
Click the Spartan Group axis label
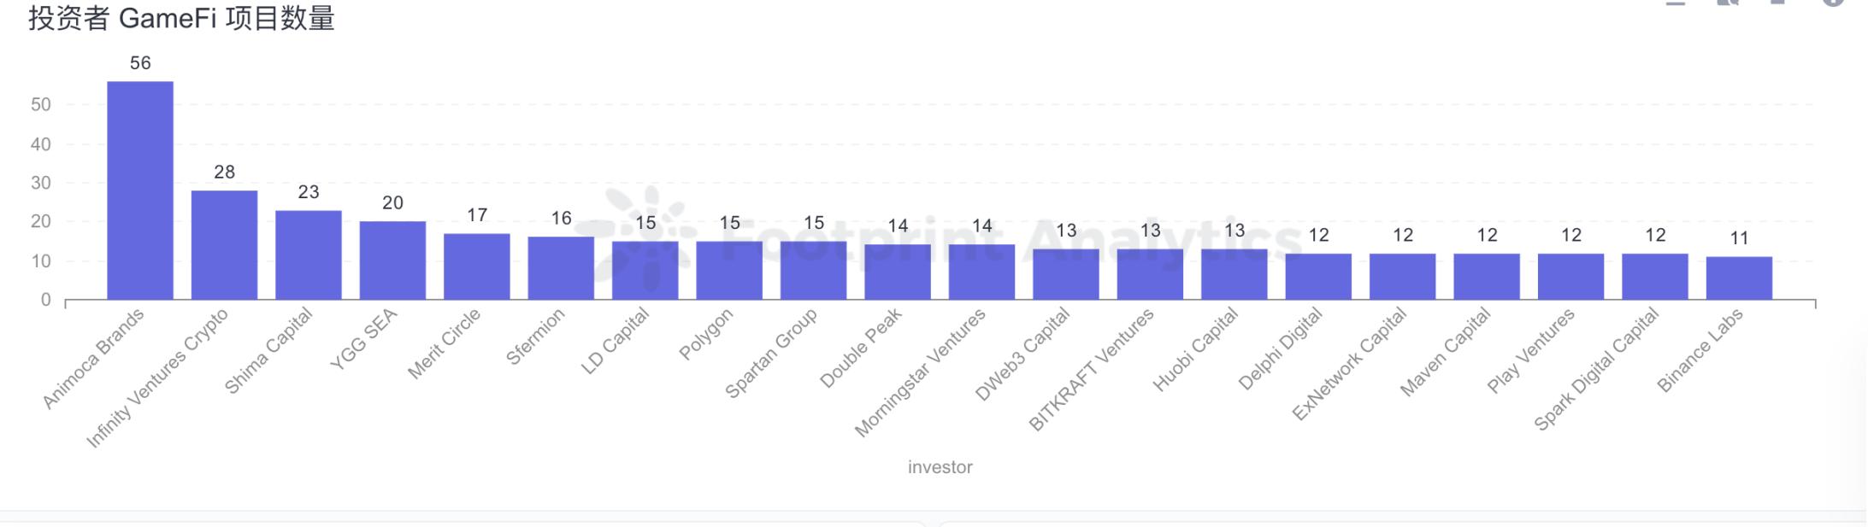(x=771, y=353)
